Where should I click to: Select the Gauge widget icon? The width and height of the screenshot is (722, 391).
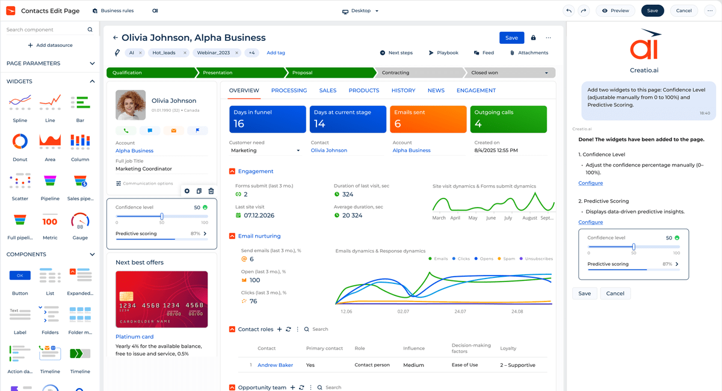click(x=80, y=221)
